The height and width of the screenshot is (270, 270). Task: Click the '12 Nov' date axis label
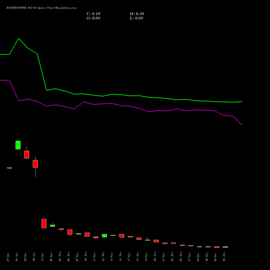pos(103,257)
